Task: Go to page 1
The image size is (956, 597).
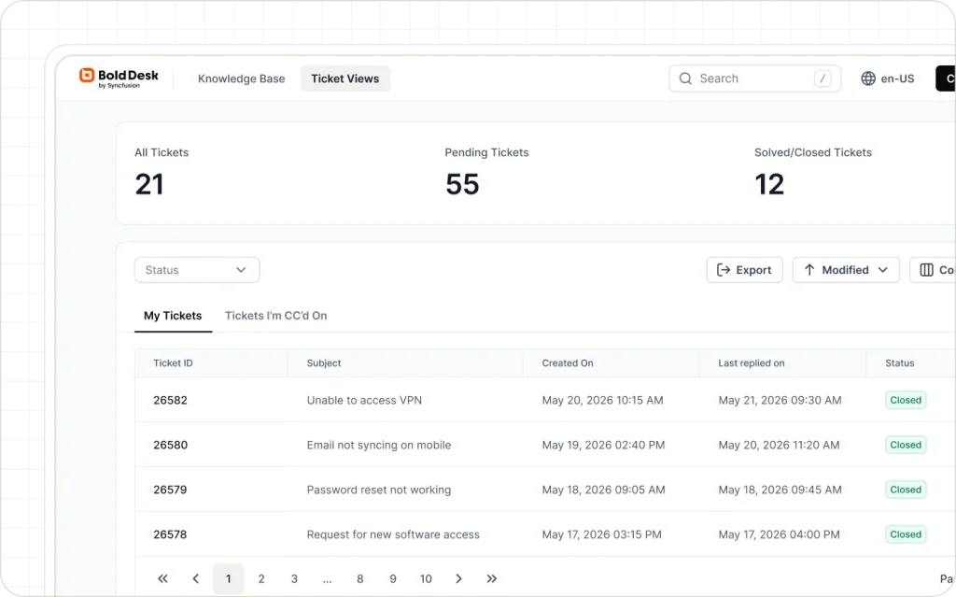Action: pos(229,578)
